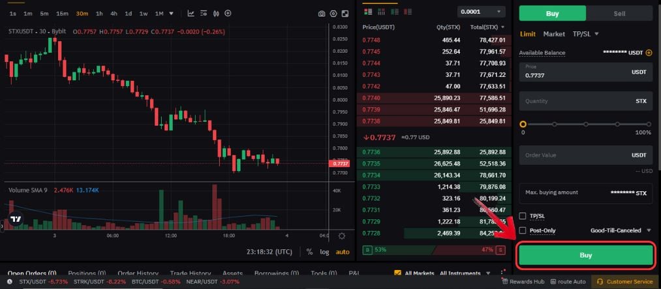This screenshot has height=289, width=661.
Task: Click the status bar connection icon near STX/USDT
Action: click(x=10, y=281)
